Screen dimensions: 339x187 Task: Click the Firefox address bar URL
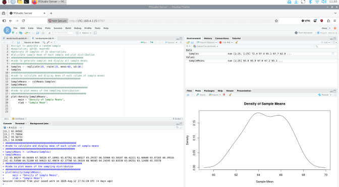pyautogui.click(x=87, y=21)
